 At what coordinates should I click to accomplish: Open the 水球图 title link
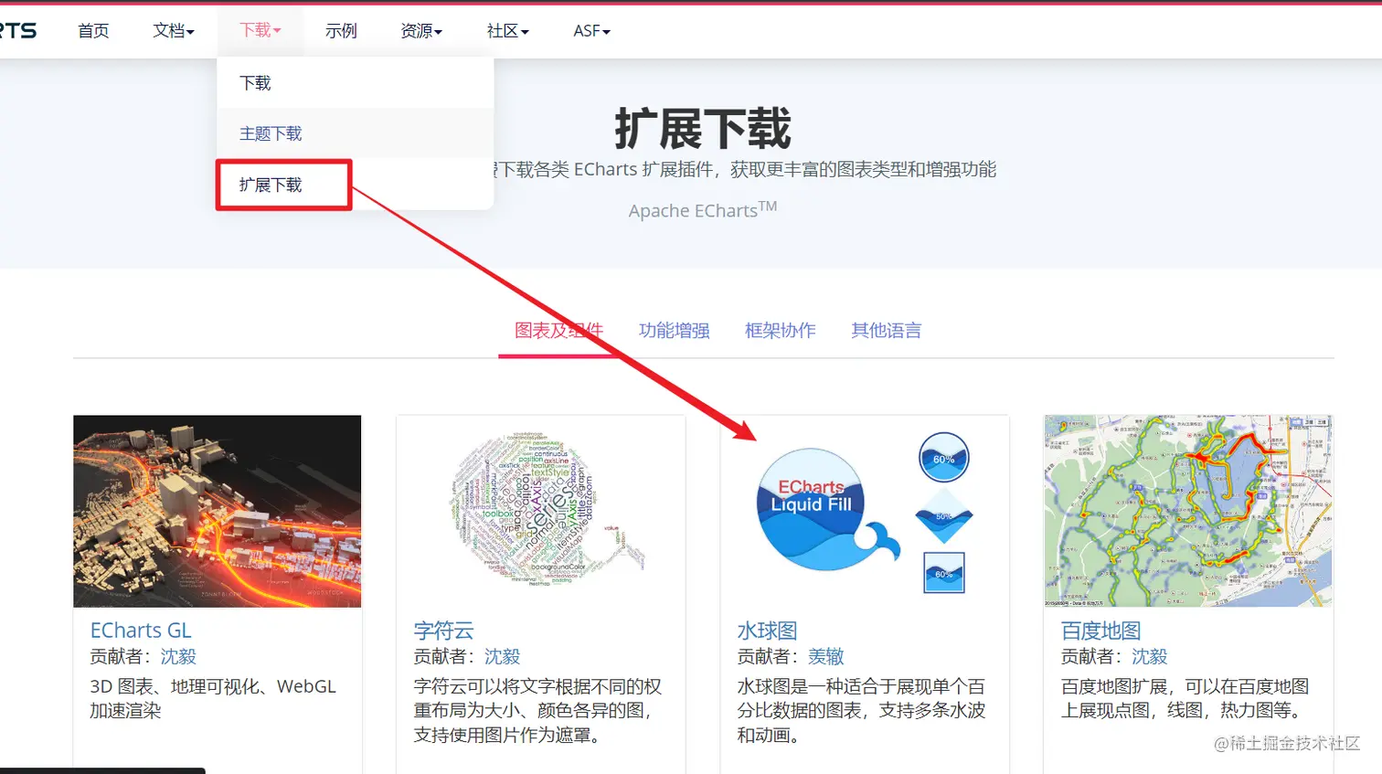768,631
